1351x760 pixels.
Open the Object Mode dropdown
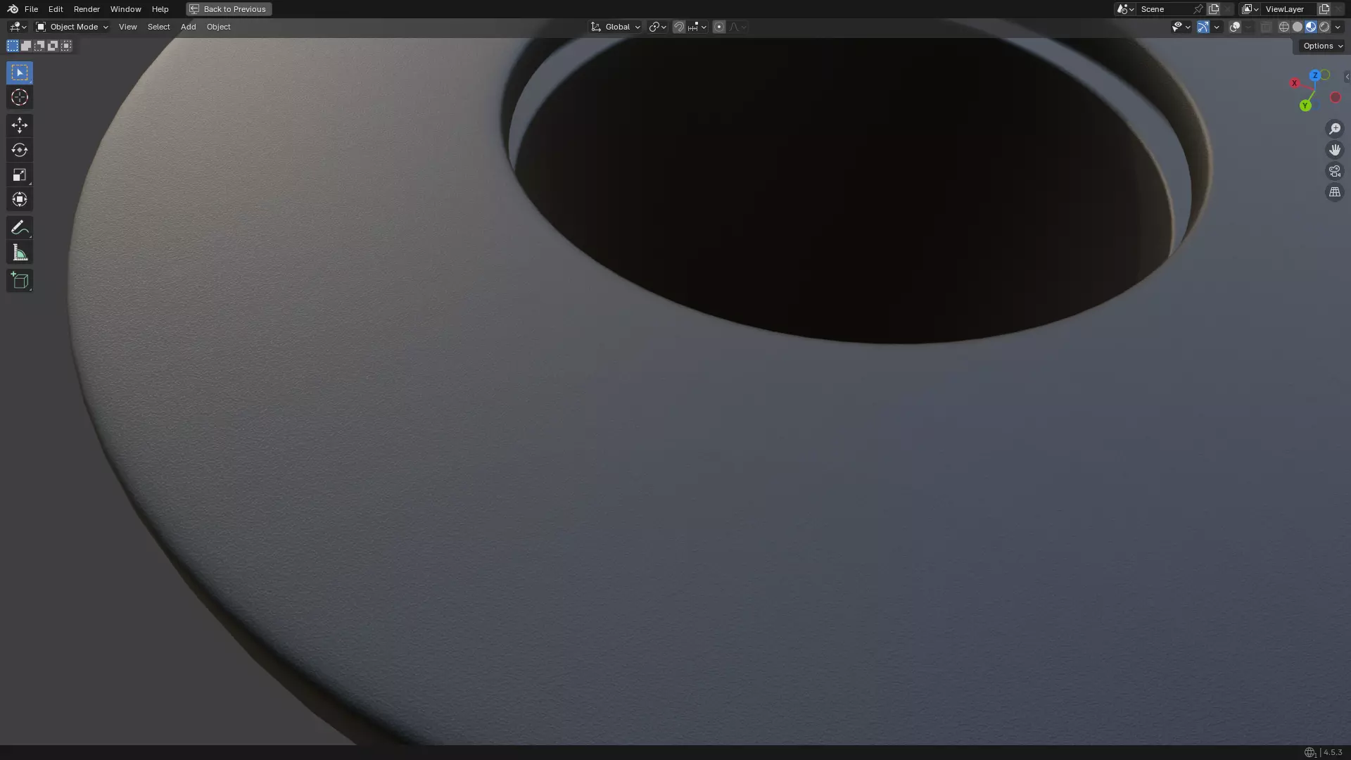pyautogui.click(x=72, y=27)
